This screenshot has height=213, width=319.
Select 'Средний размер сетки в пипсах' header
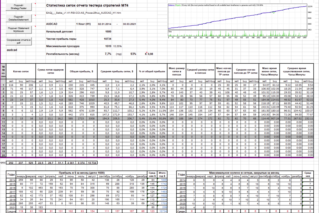(200, 71)
